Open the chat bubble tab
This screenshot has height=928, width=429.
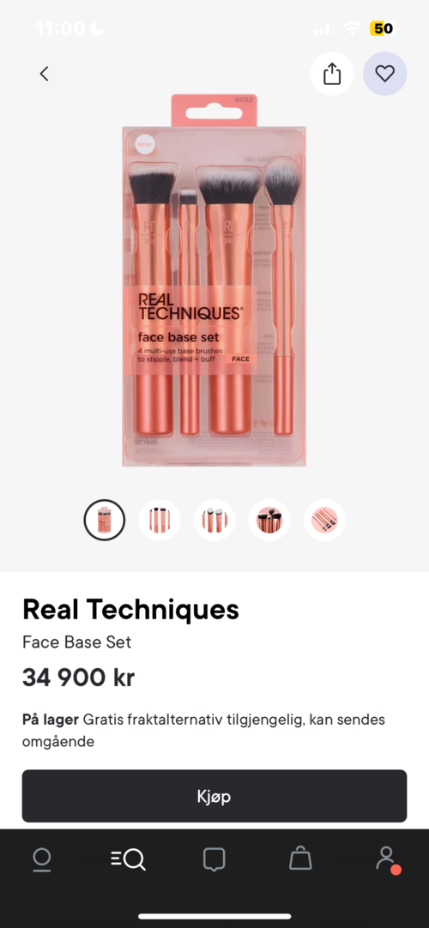tap(214, 859)
